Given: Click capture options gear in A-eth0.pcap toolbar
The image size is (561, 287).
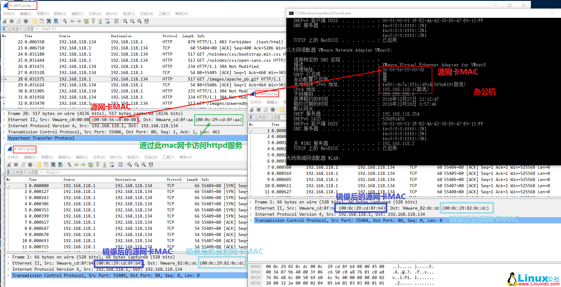Looking at the screenshot, I should pyautogui.click(x=26, y=21).
